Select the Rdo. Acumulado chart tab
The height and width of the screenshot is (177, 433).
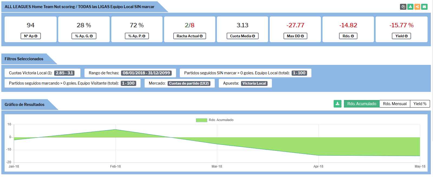tap(362, 104)
